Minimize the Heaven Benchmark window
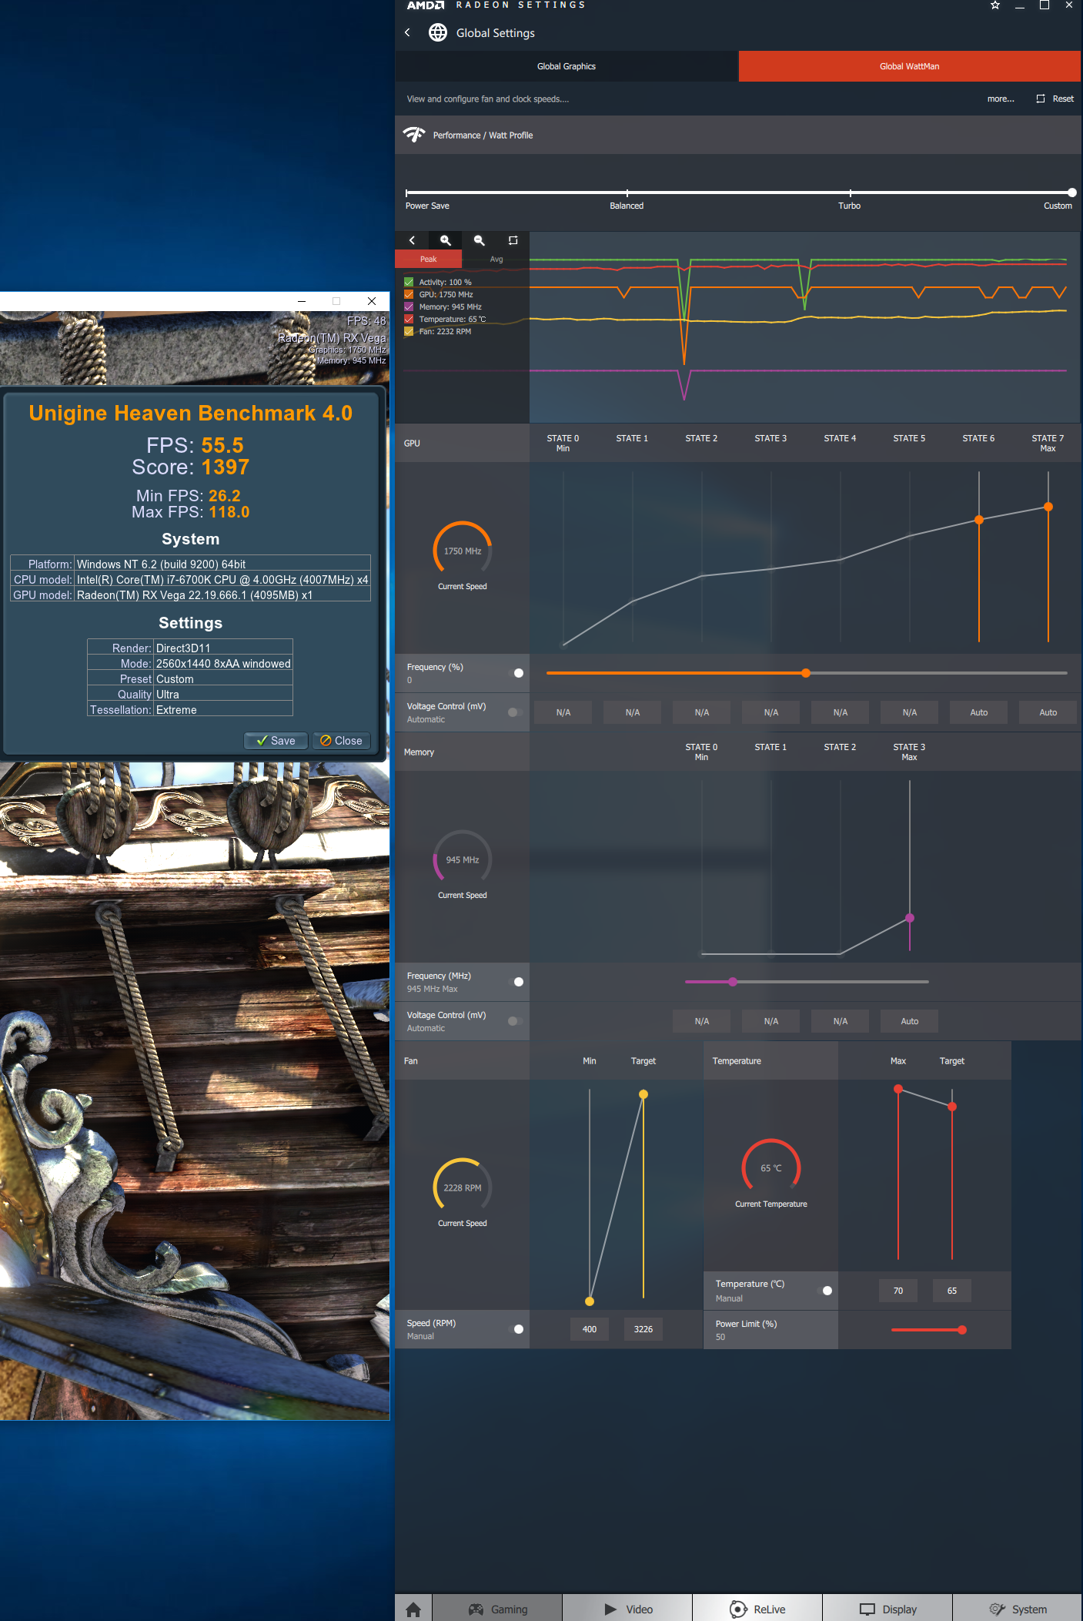This screenshot has width=1083, height=1621. click(302, 301)
